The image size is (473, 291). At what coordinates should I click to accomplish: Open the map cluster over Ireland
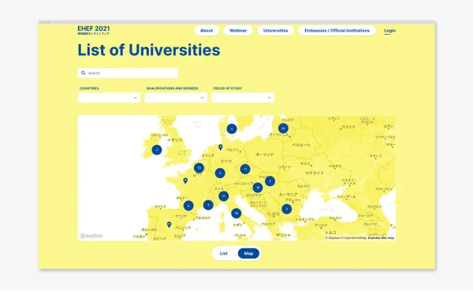tap(157, 150)
